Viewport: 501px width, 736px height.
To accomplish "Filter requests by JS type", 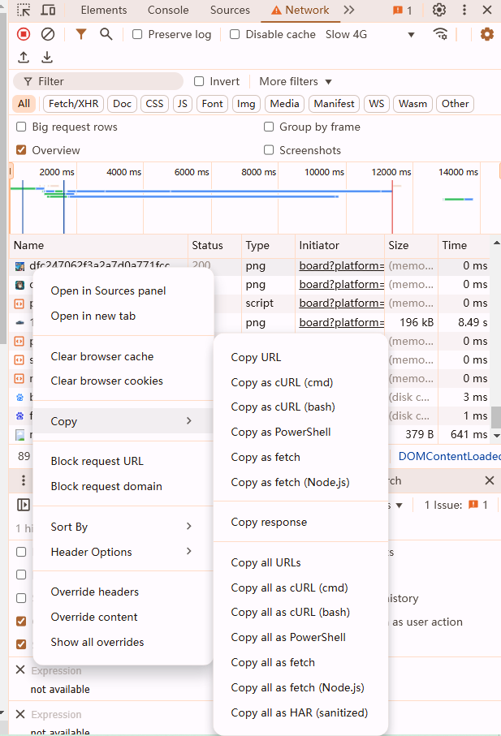I will coord(182,104).
